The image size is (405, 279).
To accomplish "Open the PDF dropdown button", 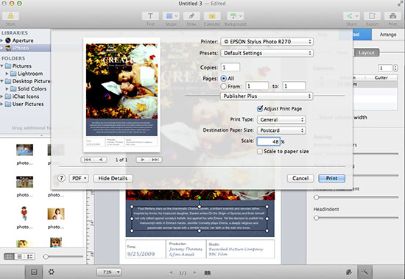I will click(79, 178).
